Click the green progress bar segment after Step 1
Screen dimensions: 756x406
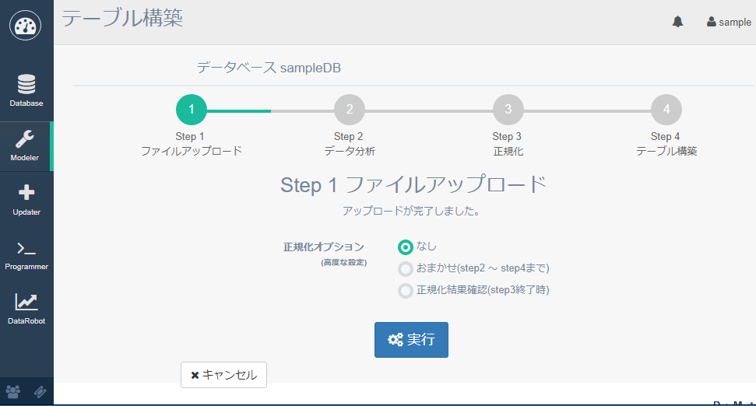(x=239, y=110)
